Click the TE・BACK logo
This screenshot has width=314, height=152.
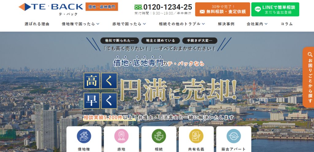click(51, 7)
